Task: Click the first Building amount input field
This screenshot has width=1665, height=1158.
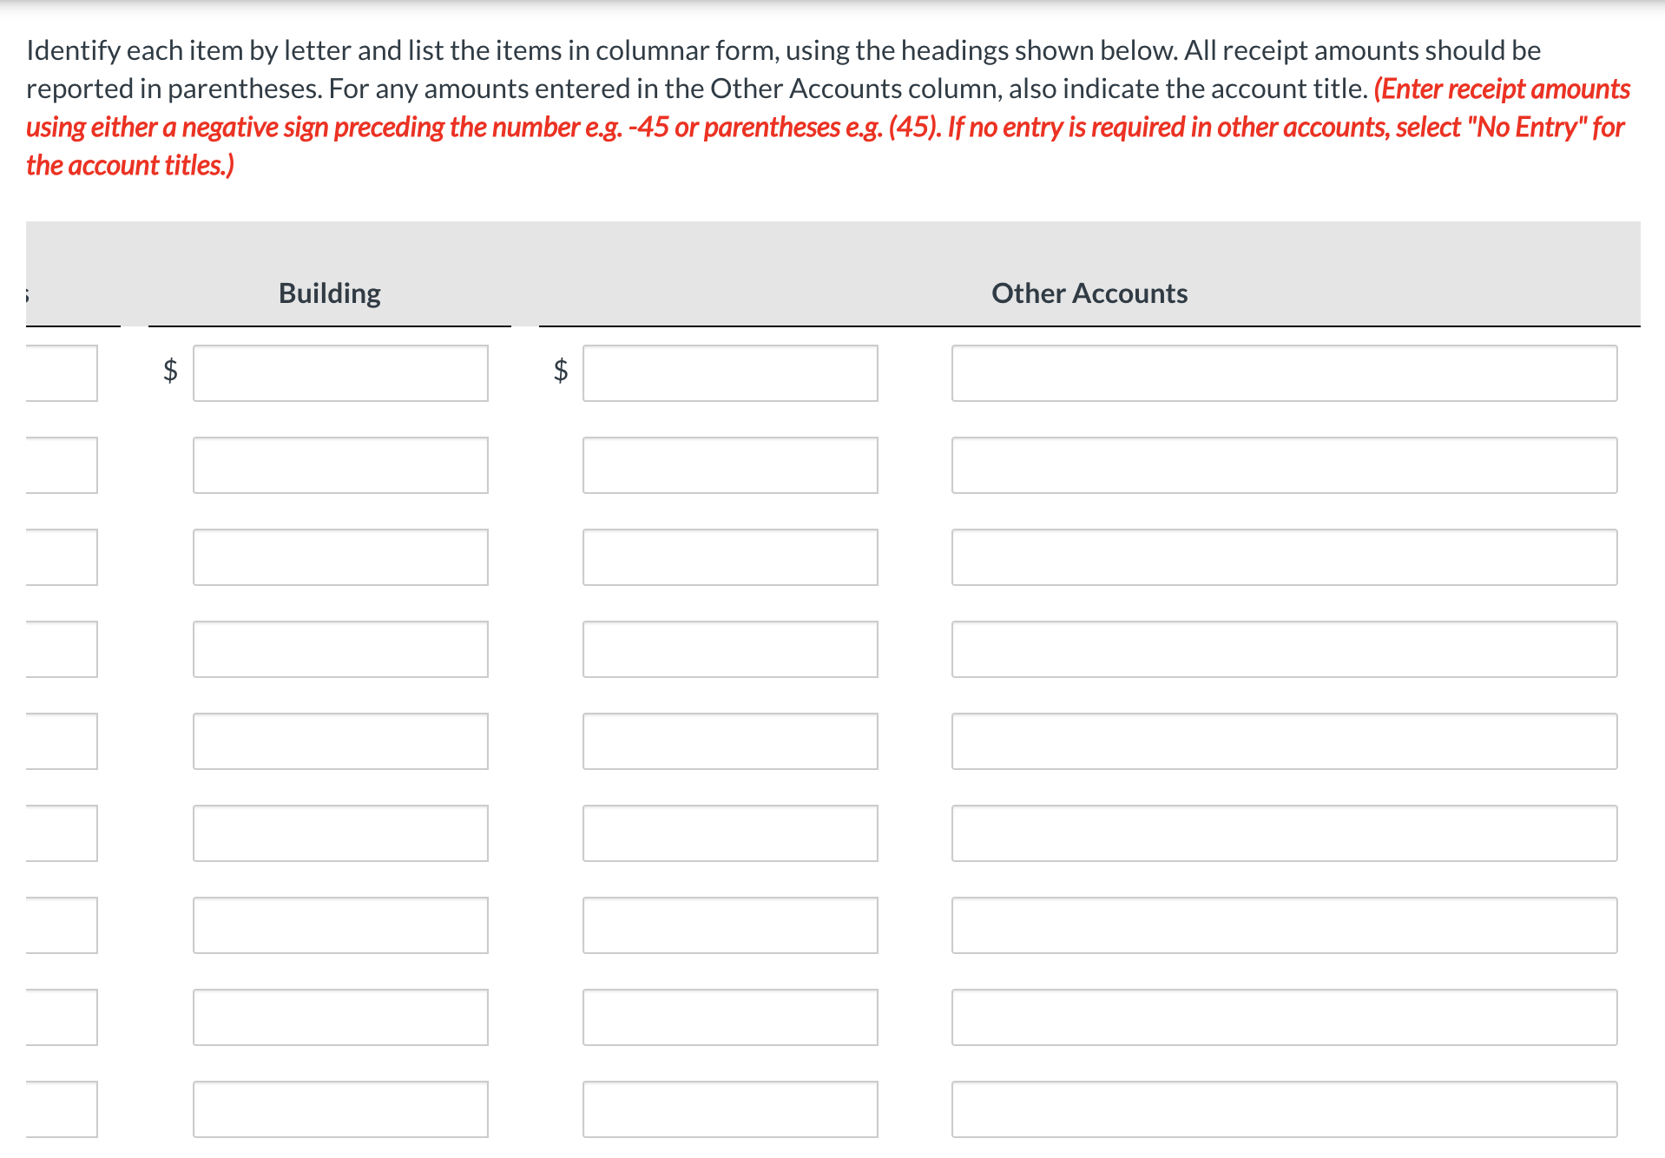Action: point(340,373)
